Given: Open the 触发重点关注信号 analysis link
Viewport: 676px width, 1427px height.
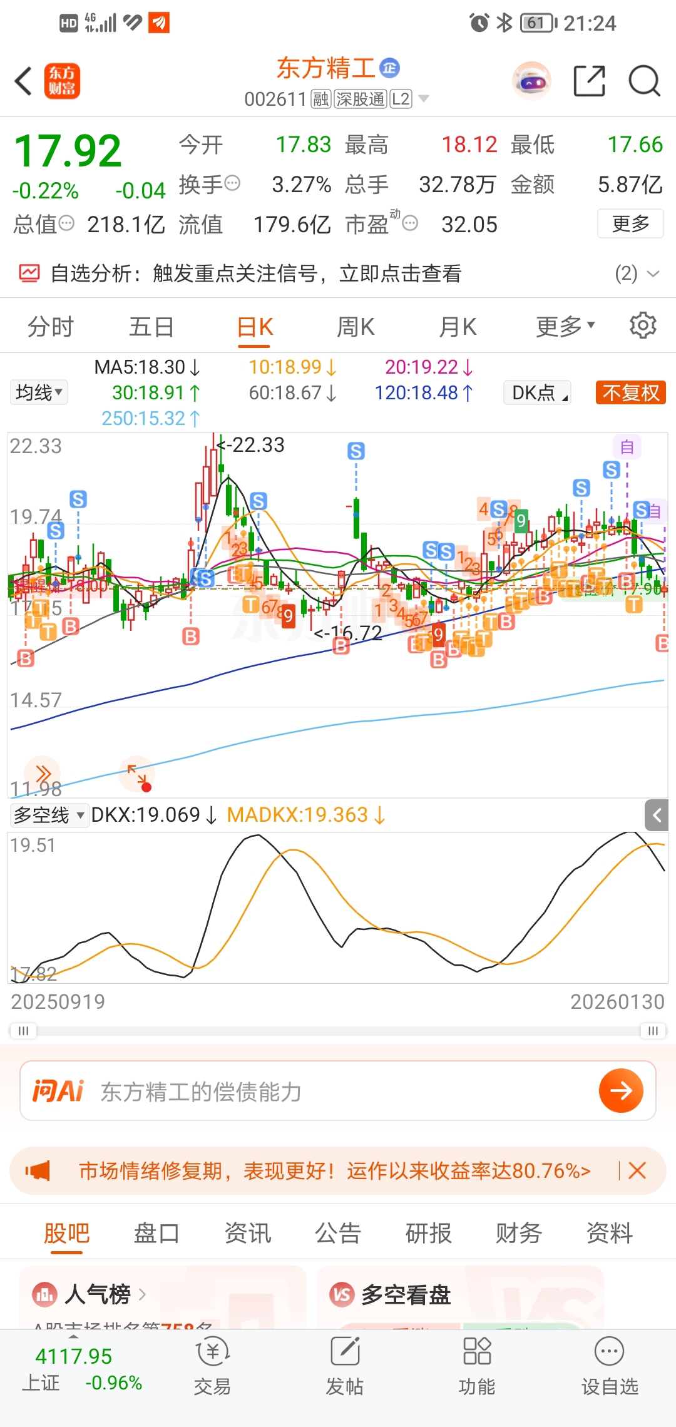Looking at the screenshot, I should click(307, 274).
